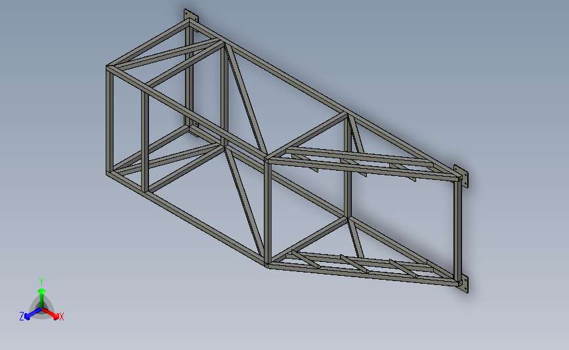Select the bottom-right wall mounting plate
Viewport: 569px width, 350px height.
(x=465, y=283)
